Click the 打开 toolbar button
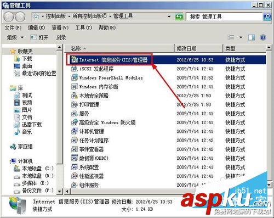This screenshot has width=274, height=218. [x=39, y=37]
